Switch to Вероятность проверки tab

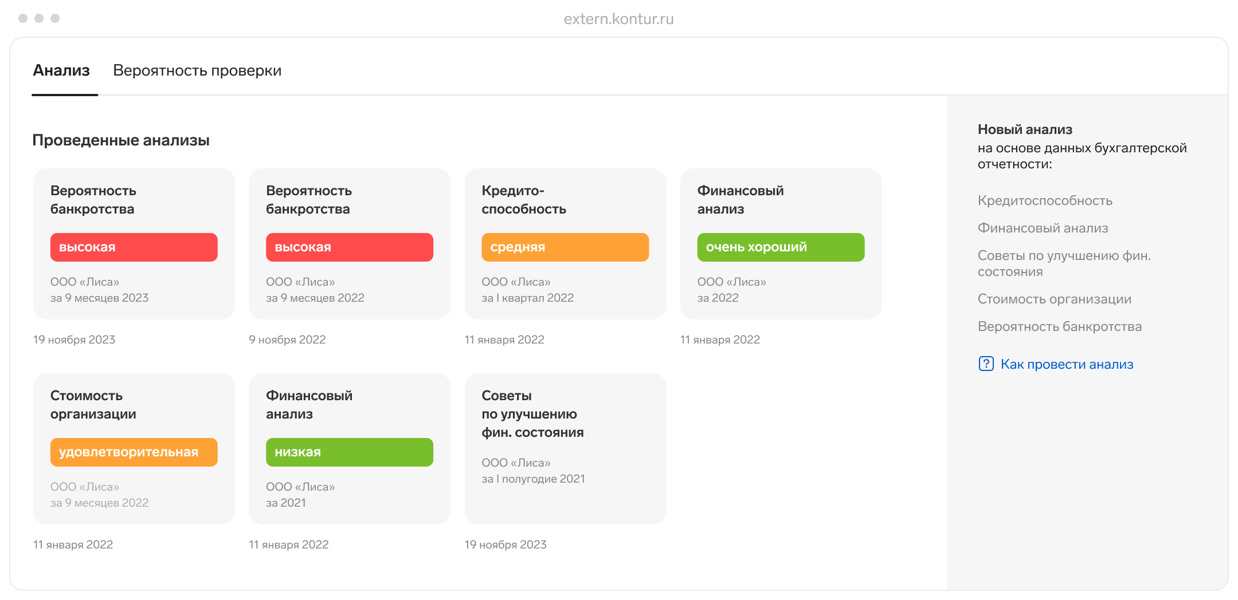click(197, 70)
